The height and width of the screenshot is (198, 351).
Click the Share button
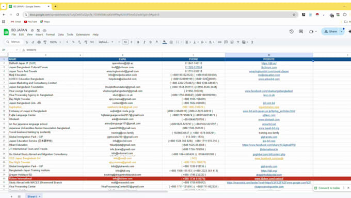(331, 32)
